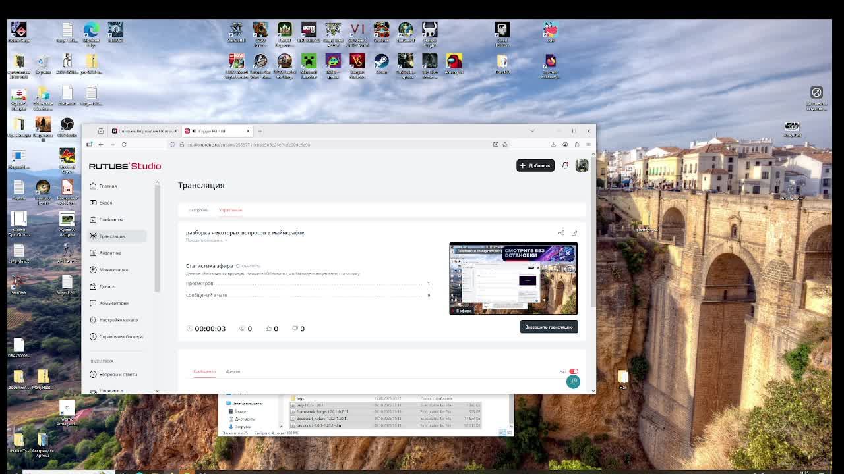Click the share stream icon
This screenshot has height=474, width=844.
pyautogui.click(x=561, y=233)
